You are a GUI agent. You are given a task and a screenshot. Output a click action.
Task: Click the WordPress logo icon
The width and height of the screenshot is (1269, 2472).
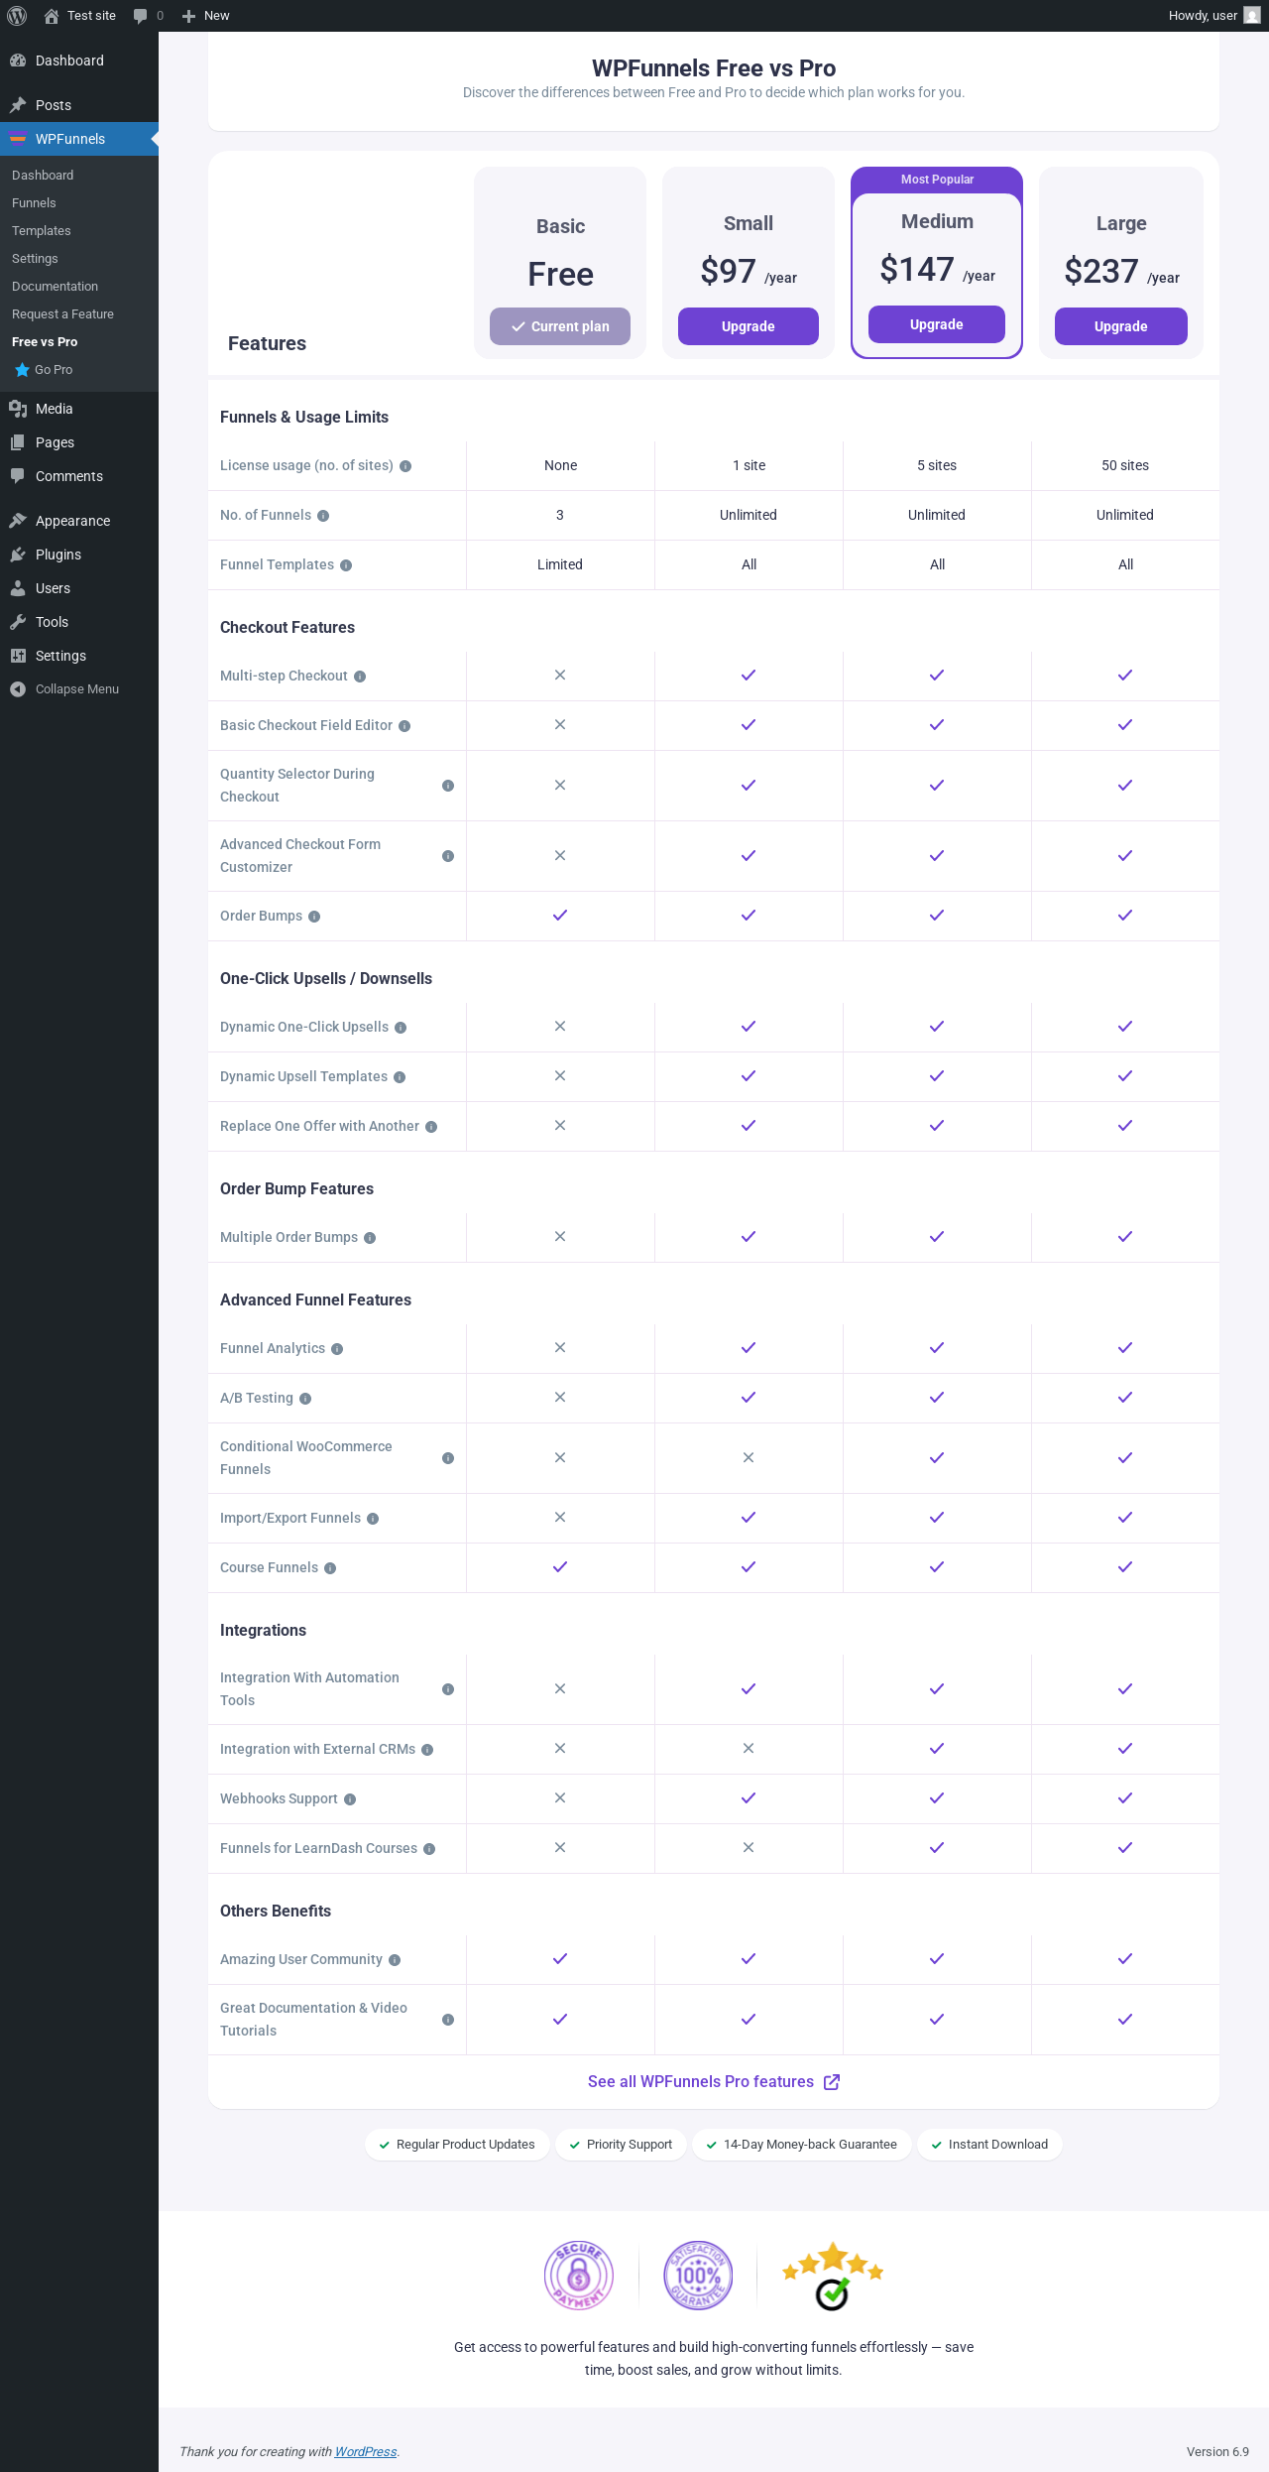(x=17, y=16)
